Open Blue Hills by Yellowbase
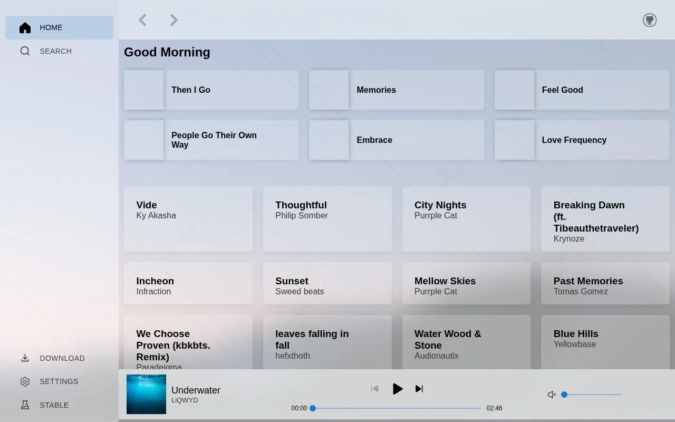The image size is (675, 422). point(605,342)
